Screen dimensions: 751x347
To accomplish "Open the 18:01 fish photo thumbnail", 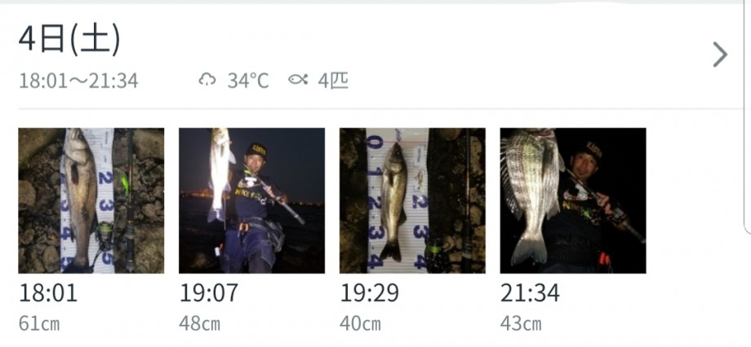I will click(91, 200).
